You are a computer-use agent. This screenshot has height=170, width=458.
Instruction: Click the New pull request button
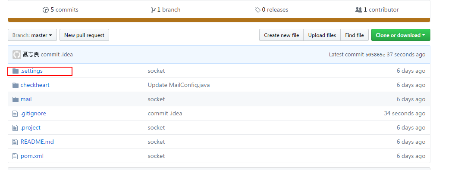coord(84,35)
